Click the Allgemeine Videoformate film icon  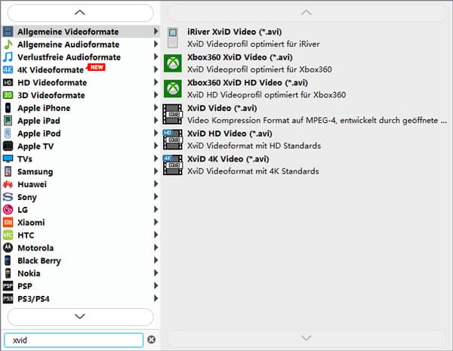[8, 32]
